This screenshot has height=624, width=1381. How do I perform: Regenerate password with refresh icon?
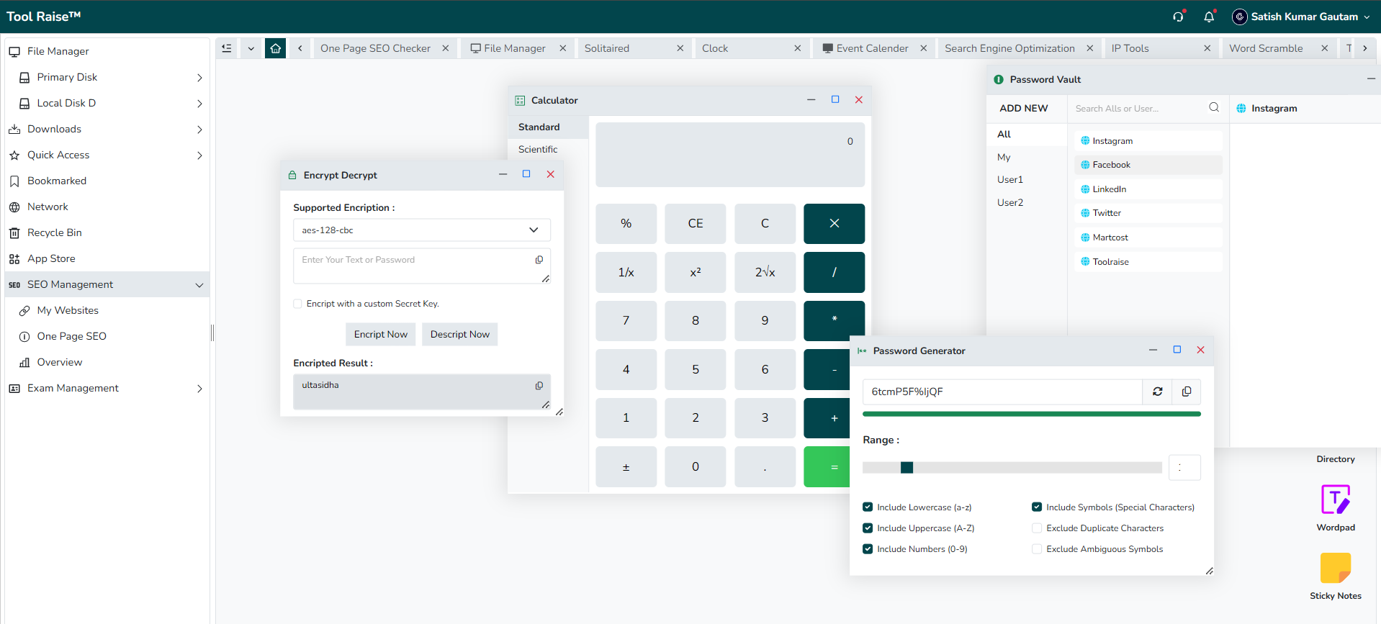(1157, 392)
